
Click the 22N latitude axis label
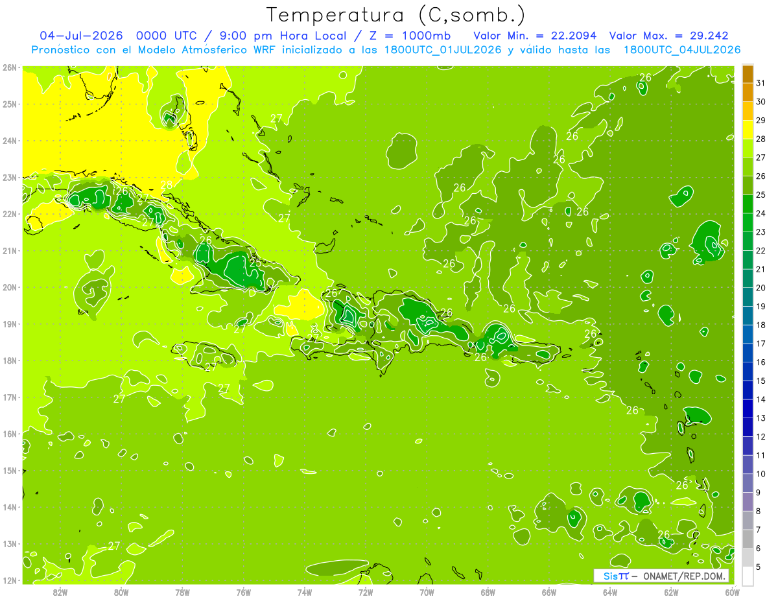10,214
